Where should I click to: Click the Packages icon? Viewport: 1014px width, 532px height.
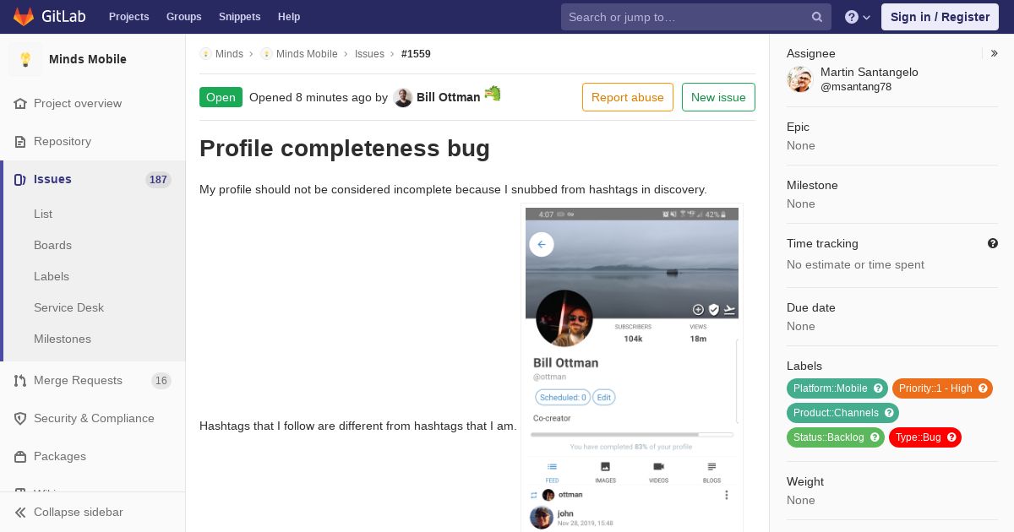coord(20,456)
